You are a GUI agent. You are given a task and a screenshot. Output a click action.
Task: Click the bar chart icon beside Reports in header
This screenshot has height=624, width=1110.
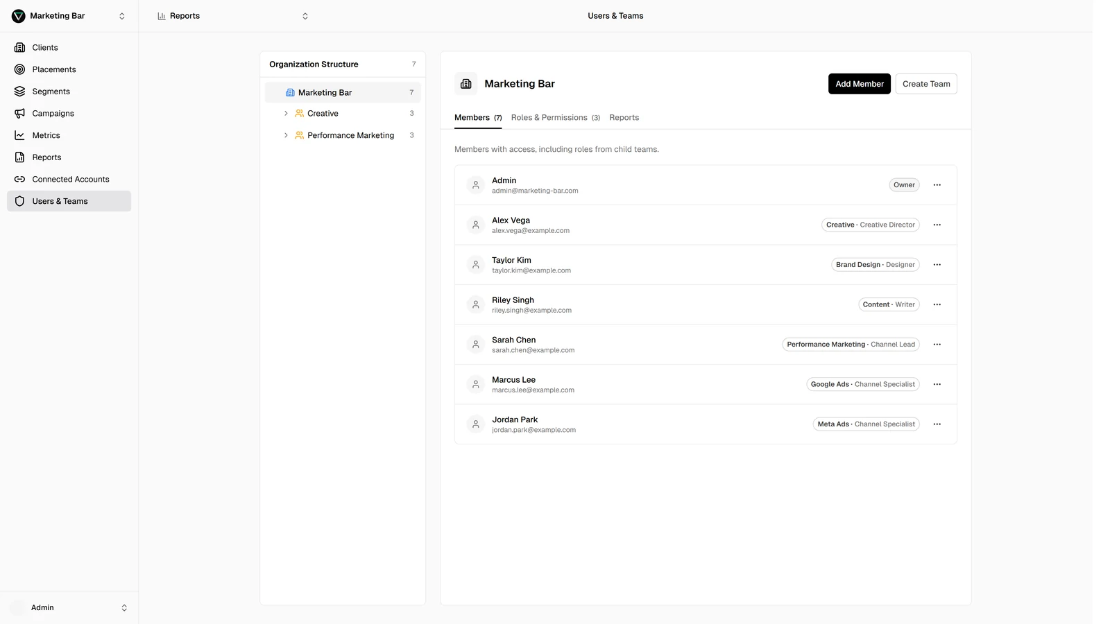162,16
